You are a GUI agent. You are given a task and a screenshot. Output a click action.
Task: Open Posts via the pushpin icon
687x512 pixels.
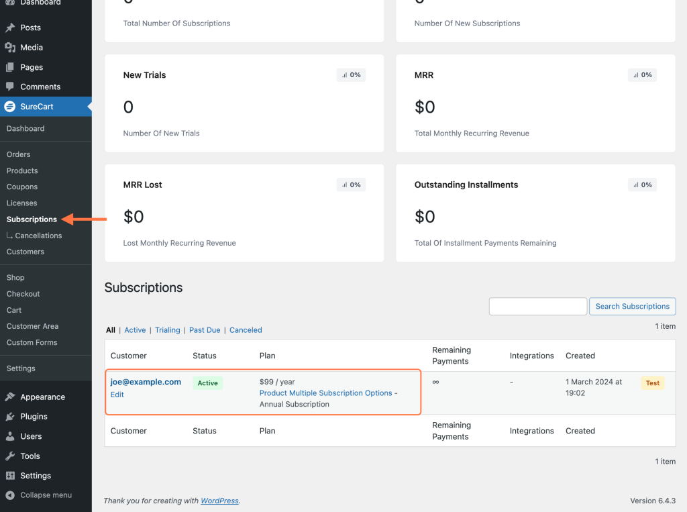(9, 28)
